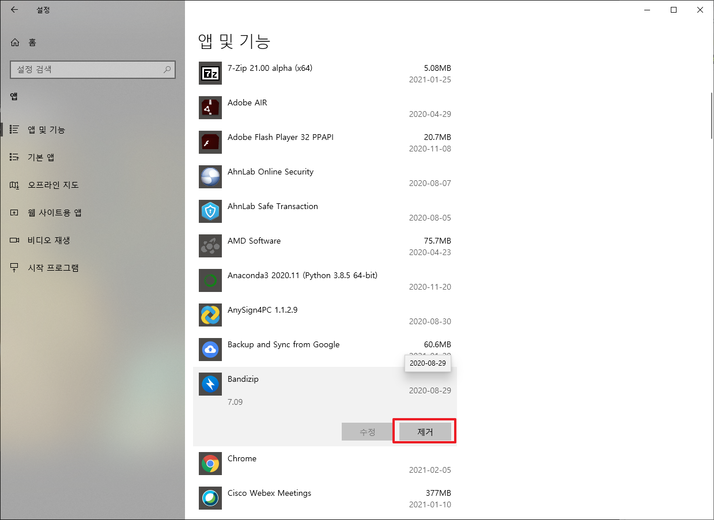Click the 75.7MB size of AMD Software
Viewport: 714px width, 520px height.
coord(437,241)
